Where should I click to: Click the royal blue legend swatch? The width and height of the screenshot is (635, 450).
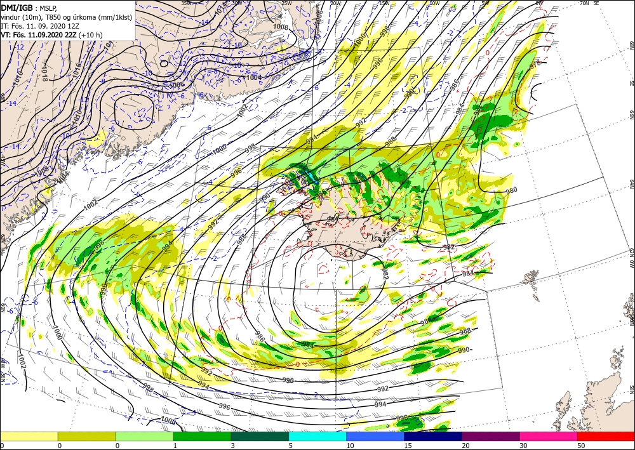pos(375,436)
